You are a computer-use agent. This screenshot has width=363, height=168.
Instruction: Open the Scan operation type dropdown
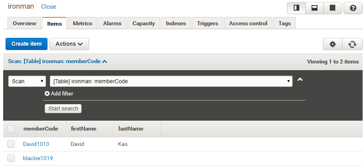(27, 81)
